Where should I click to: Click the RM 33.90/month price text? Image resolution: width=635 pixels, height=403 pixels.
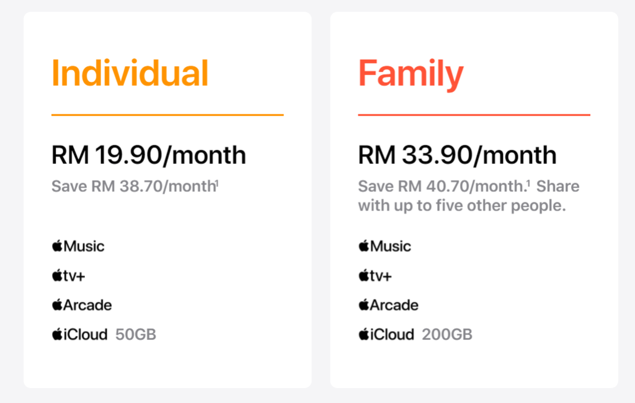pos(457,155)
